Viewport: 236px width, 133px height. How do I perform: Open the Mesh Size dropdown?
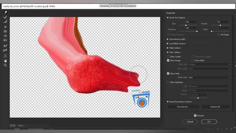[209, 64]
